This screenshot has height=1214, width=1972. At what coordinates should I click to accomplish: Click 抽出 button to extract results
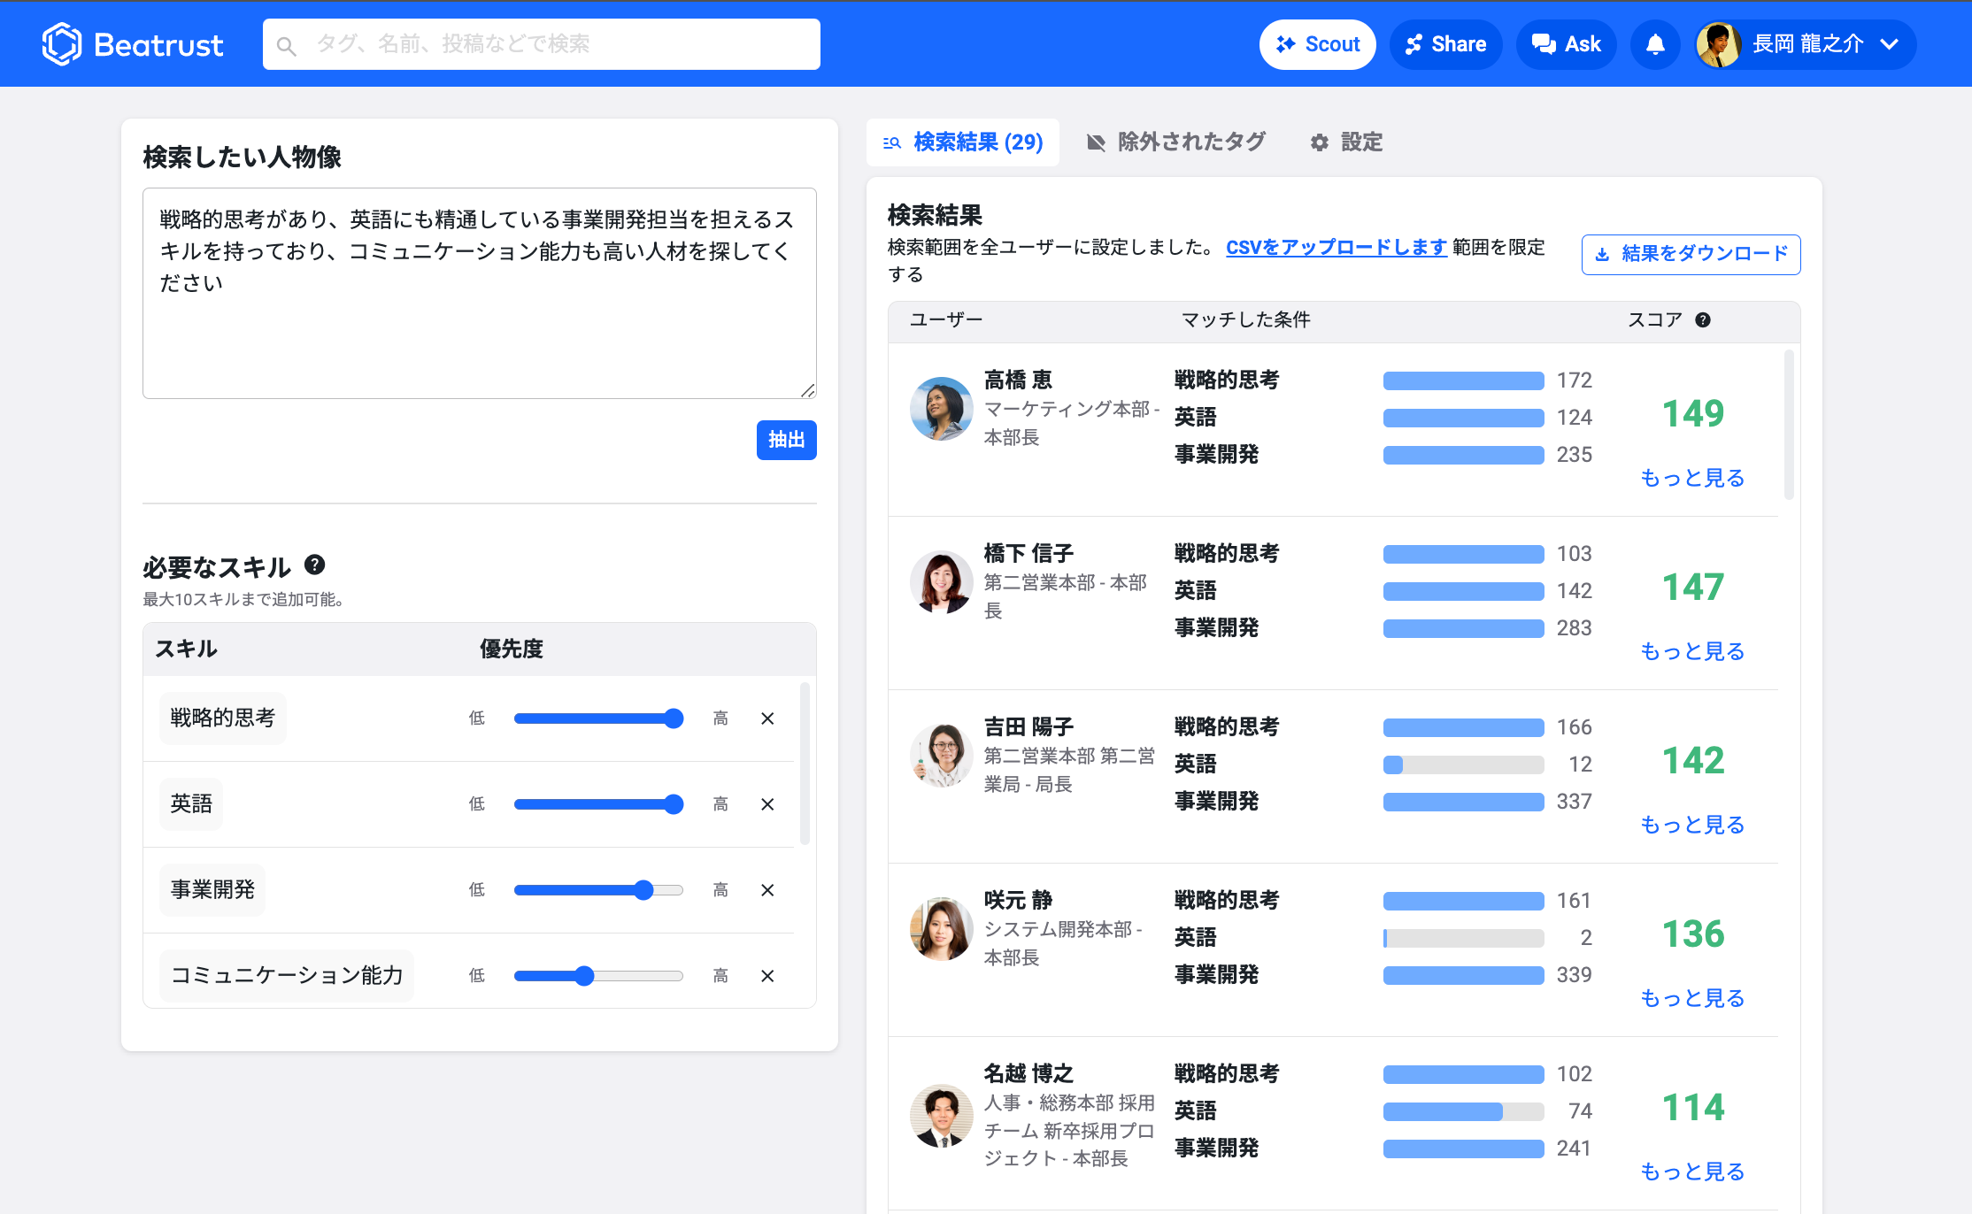(789, 438)
